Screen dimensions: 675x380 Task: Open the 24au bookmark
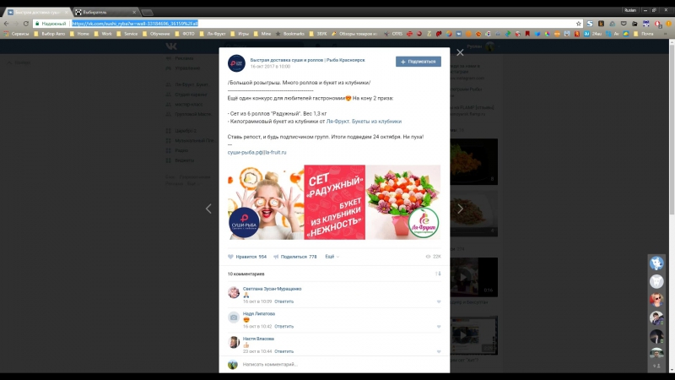click(x=593, y=34)
